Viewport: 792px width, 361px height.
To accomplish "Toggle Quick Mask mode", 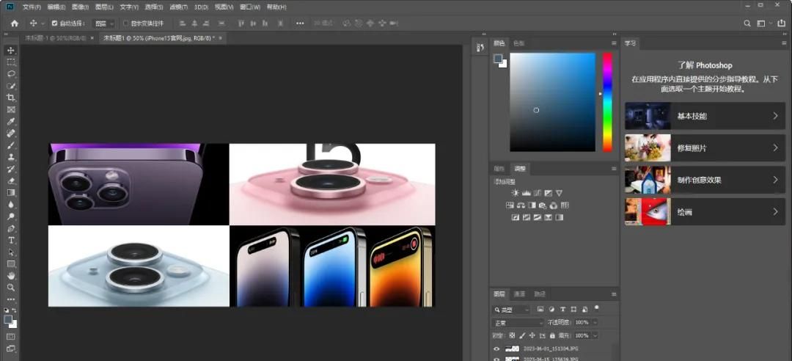I will tap(10, 337).
